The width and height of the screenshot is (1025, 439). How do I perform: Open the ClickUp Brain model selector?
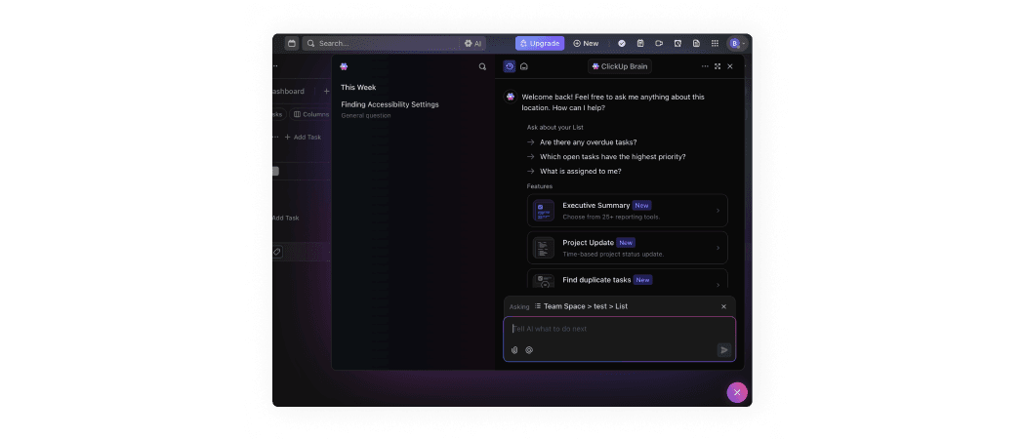(x=620, y=66)
